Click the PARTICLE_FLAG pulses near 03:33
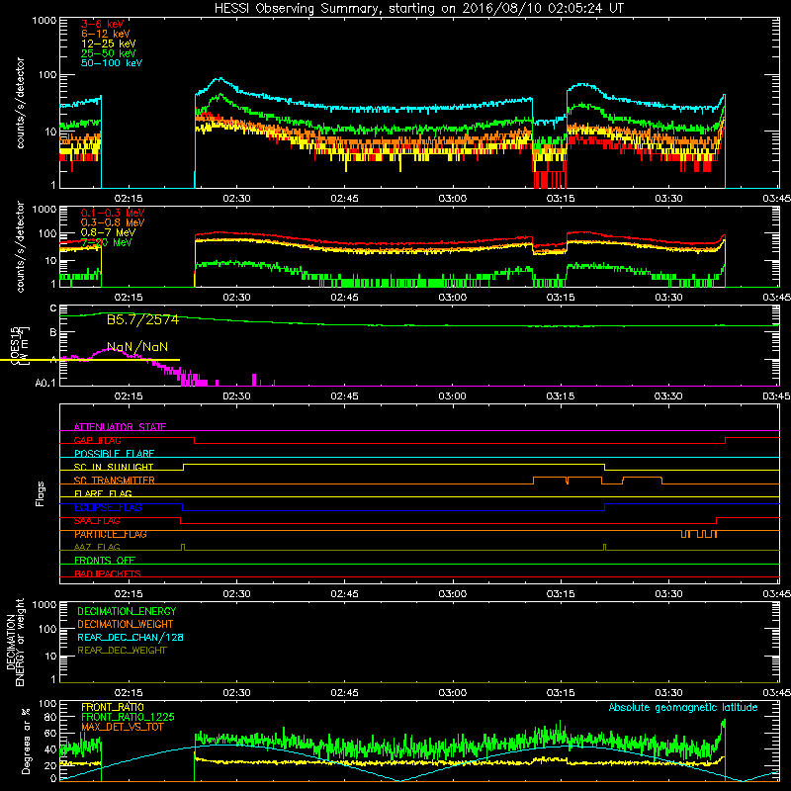This screenshot has height=791, width=791. click(699, 534)
